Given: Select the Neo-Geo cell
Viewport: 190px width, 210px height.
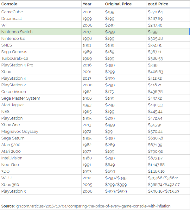Looking at the screenshot, I should click(41, 164).
